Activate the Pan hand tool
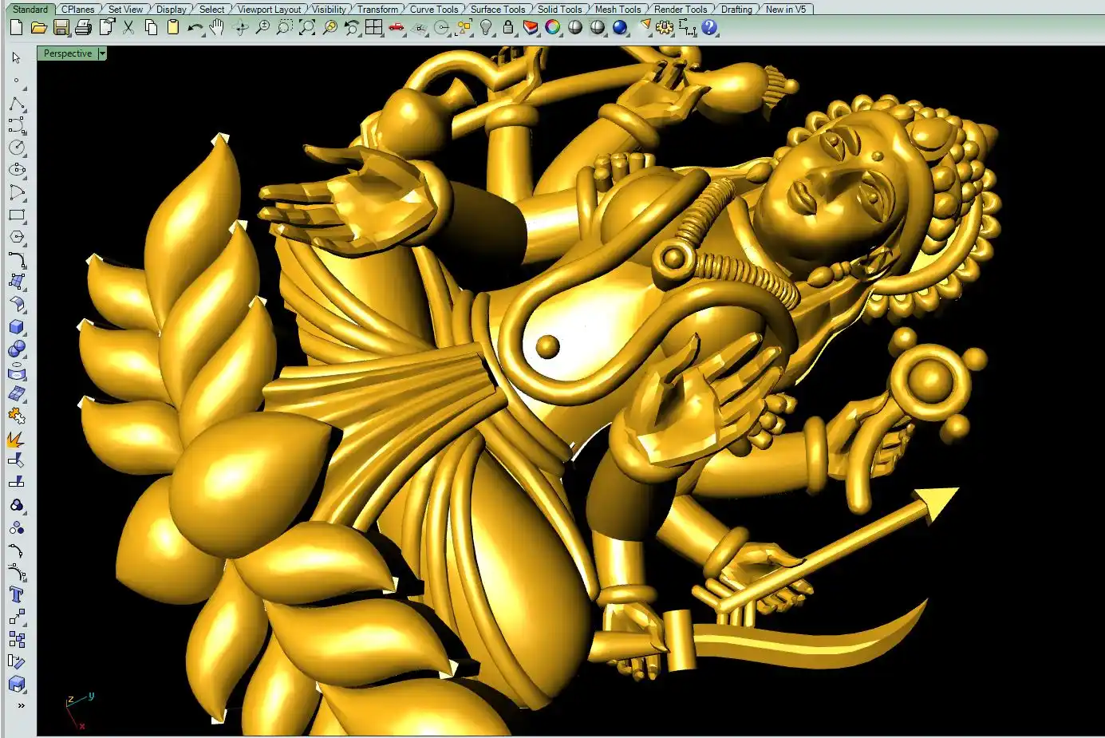Screen dimensions: 1105x738 pos(217,28)
